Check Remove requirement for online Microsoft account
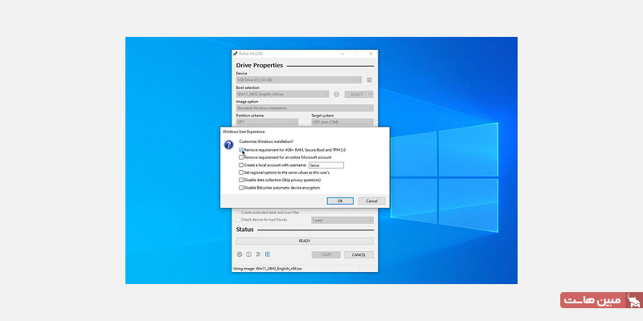 click(241, 157)
